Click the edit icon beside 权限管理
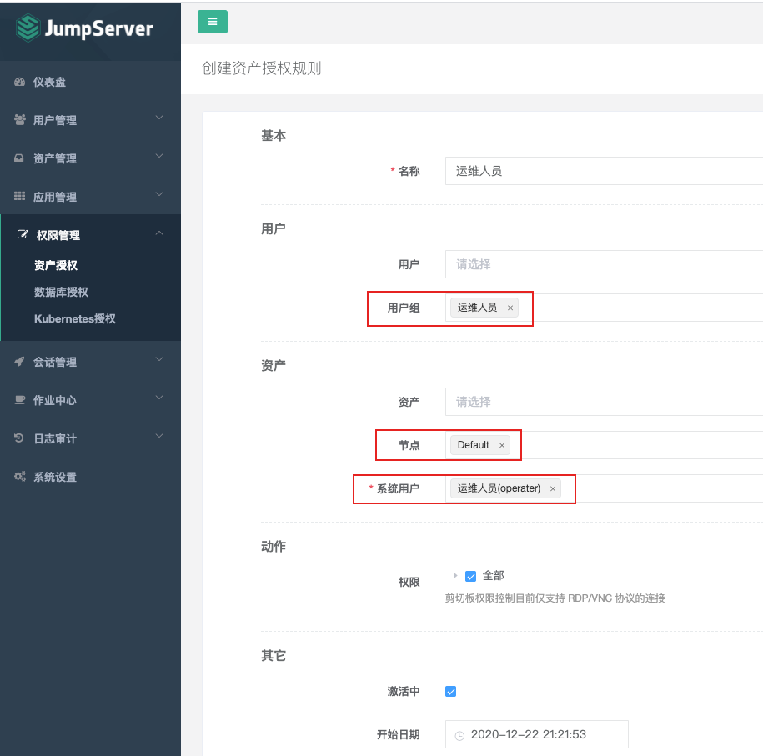Screen dimensions: 763x756 [23, 234]
